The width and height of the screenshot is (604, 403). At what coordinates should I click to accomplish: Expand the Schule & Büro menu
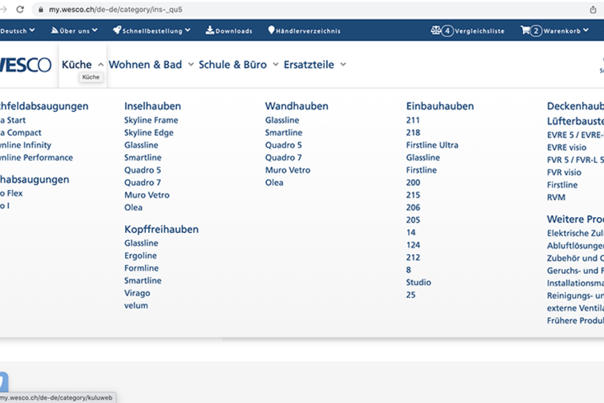point(239,65)
